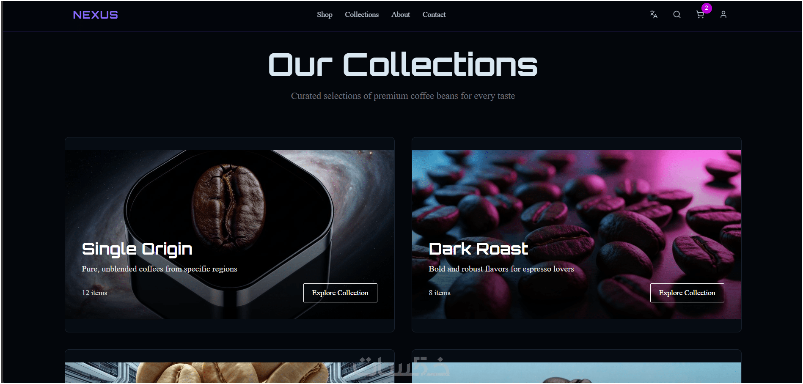Click the Single Origin heading
This screenshot has height=384, width=803.
(x=137, y=250)
